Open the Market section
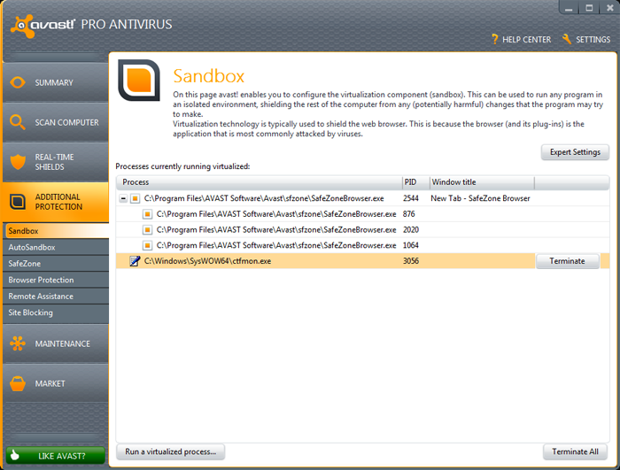The height and width of the screenshot is (470, 620). (56, 383)
